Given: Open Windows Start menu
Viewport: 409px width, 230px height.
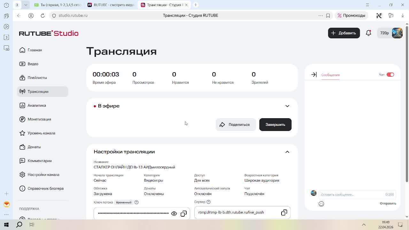Looking at the screenshot, I should tap(6, 225).
